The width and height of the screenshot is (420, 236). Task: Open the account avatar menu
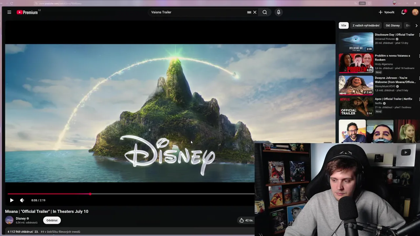tap(415, 12)
